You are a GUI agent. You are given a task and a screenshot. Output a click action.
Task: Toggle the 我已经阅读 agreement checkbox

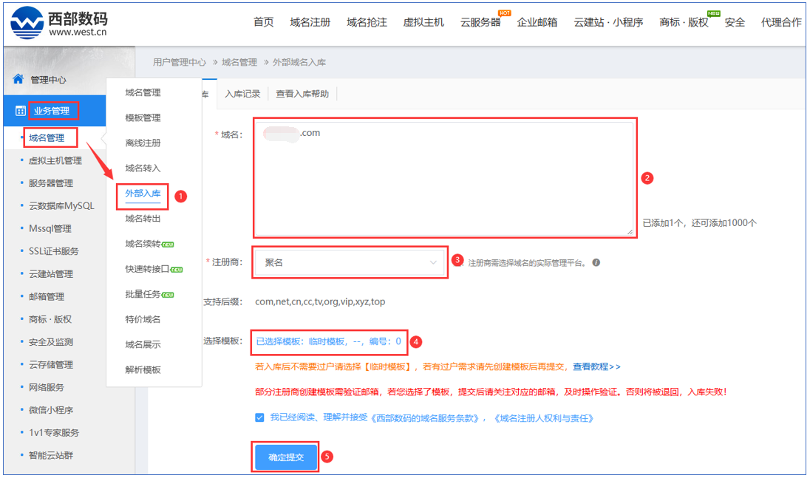[259, 417]
